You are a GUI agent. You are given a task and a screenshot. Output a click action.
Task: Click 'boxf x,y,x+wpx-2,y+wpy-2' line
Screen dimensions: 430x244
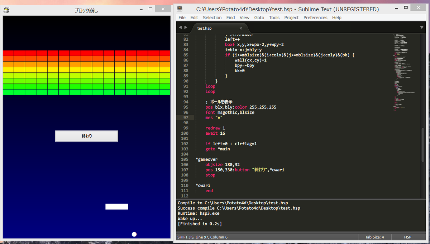254,45
